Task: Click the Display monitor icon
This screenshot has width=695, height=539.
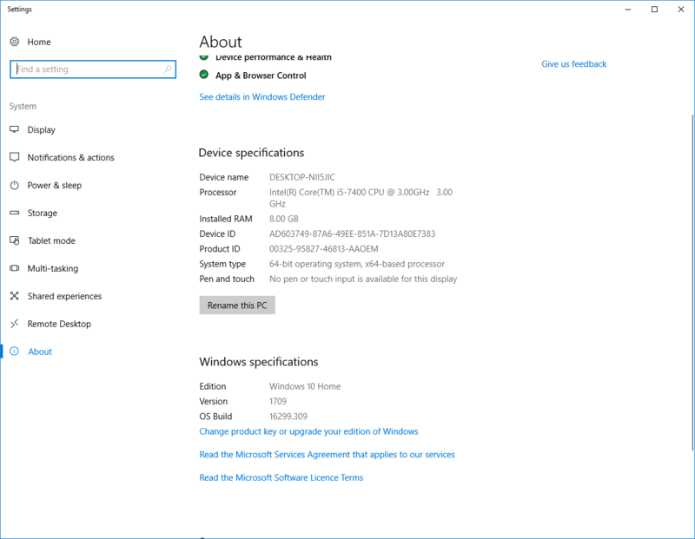Action: coord(15,129)
